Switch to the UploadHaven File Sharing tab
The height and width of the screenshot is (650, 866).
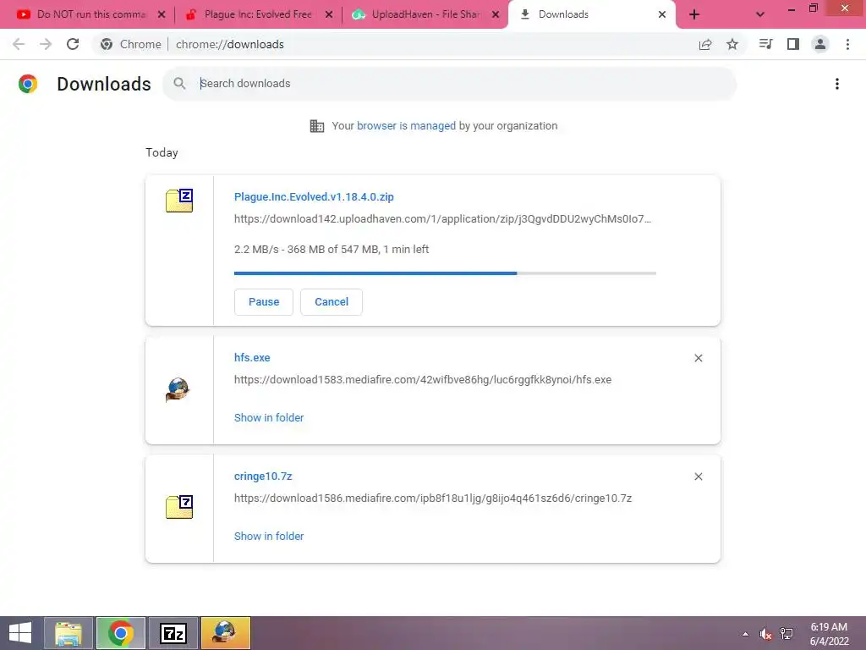425,14
